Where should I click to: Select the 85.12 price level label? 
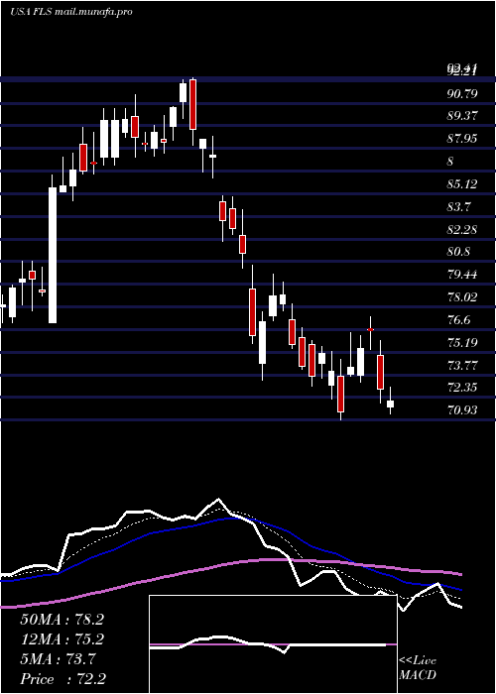pyautogui.click(x=462, y=184)
